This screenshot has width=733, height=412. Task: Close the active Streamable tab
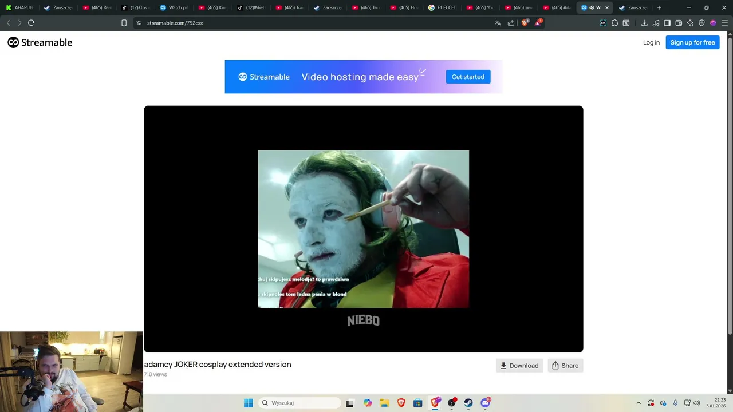click(x=607, y=7)
